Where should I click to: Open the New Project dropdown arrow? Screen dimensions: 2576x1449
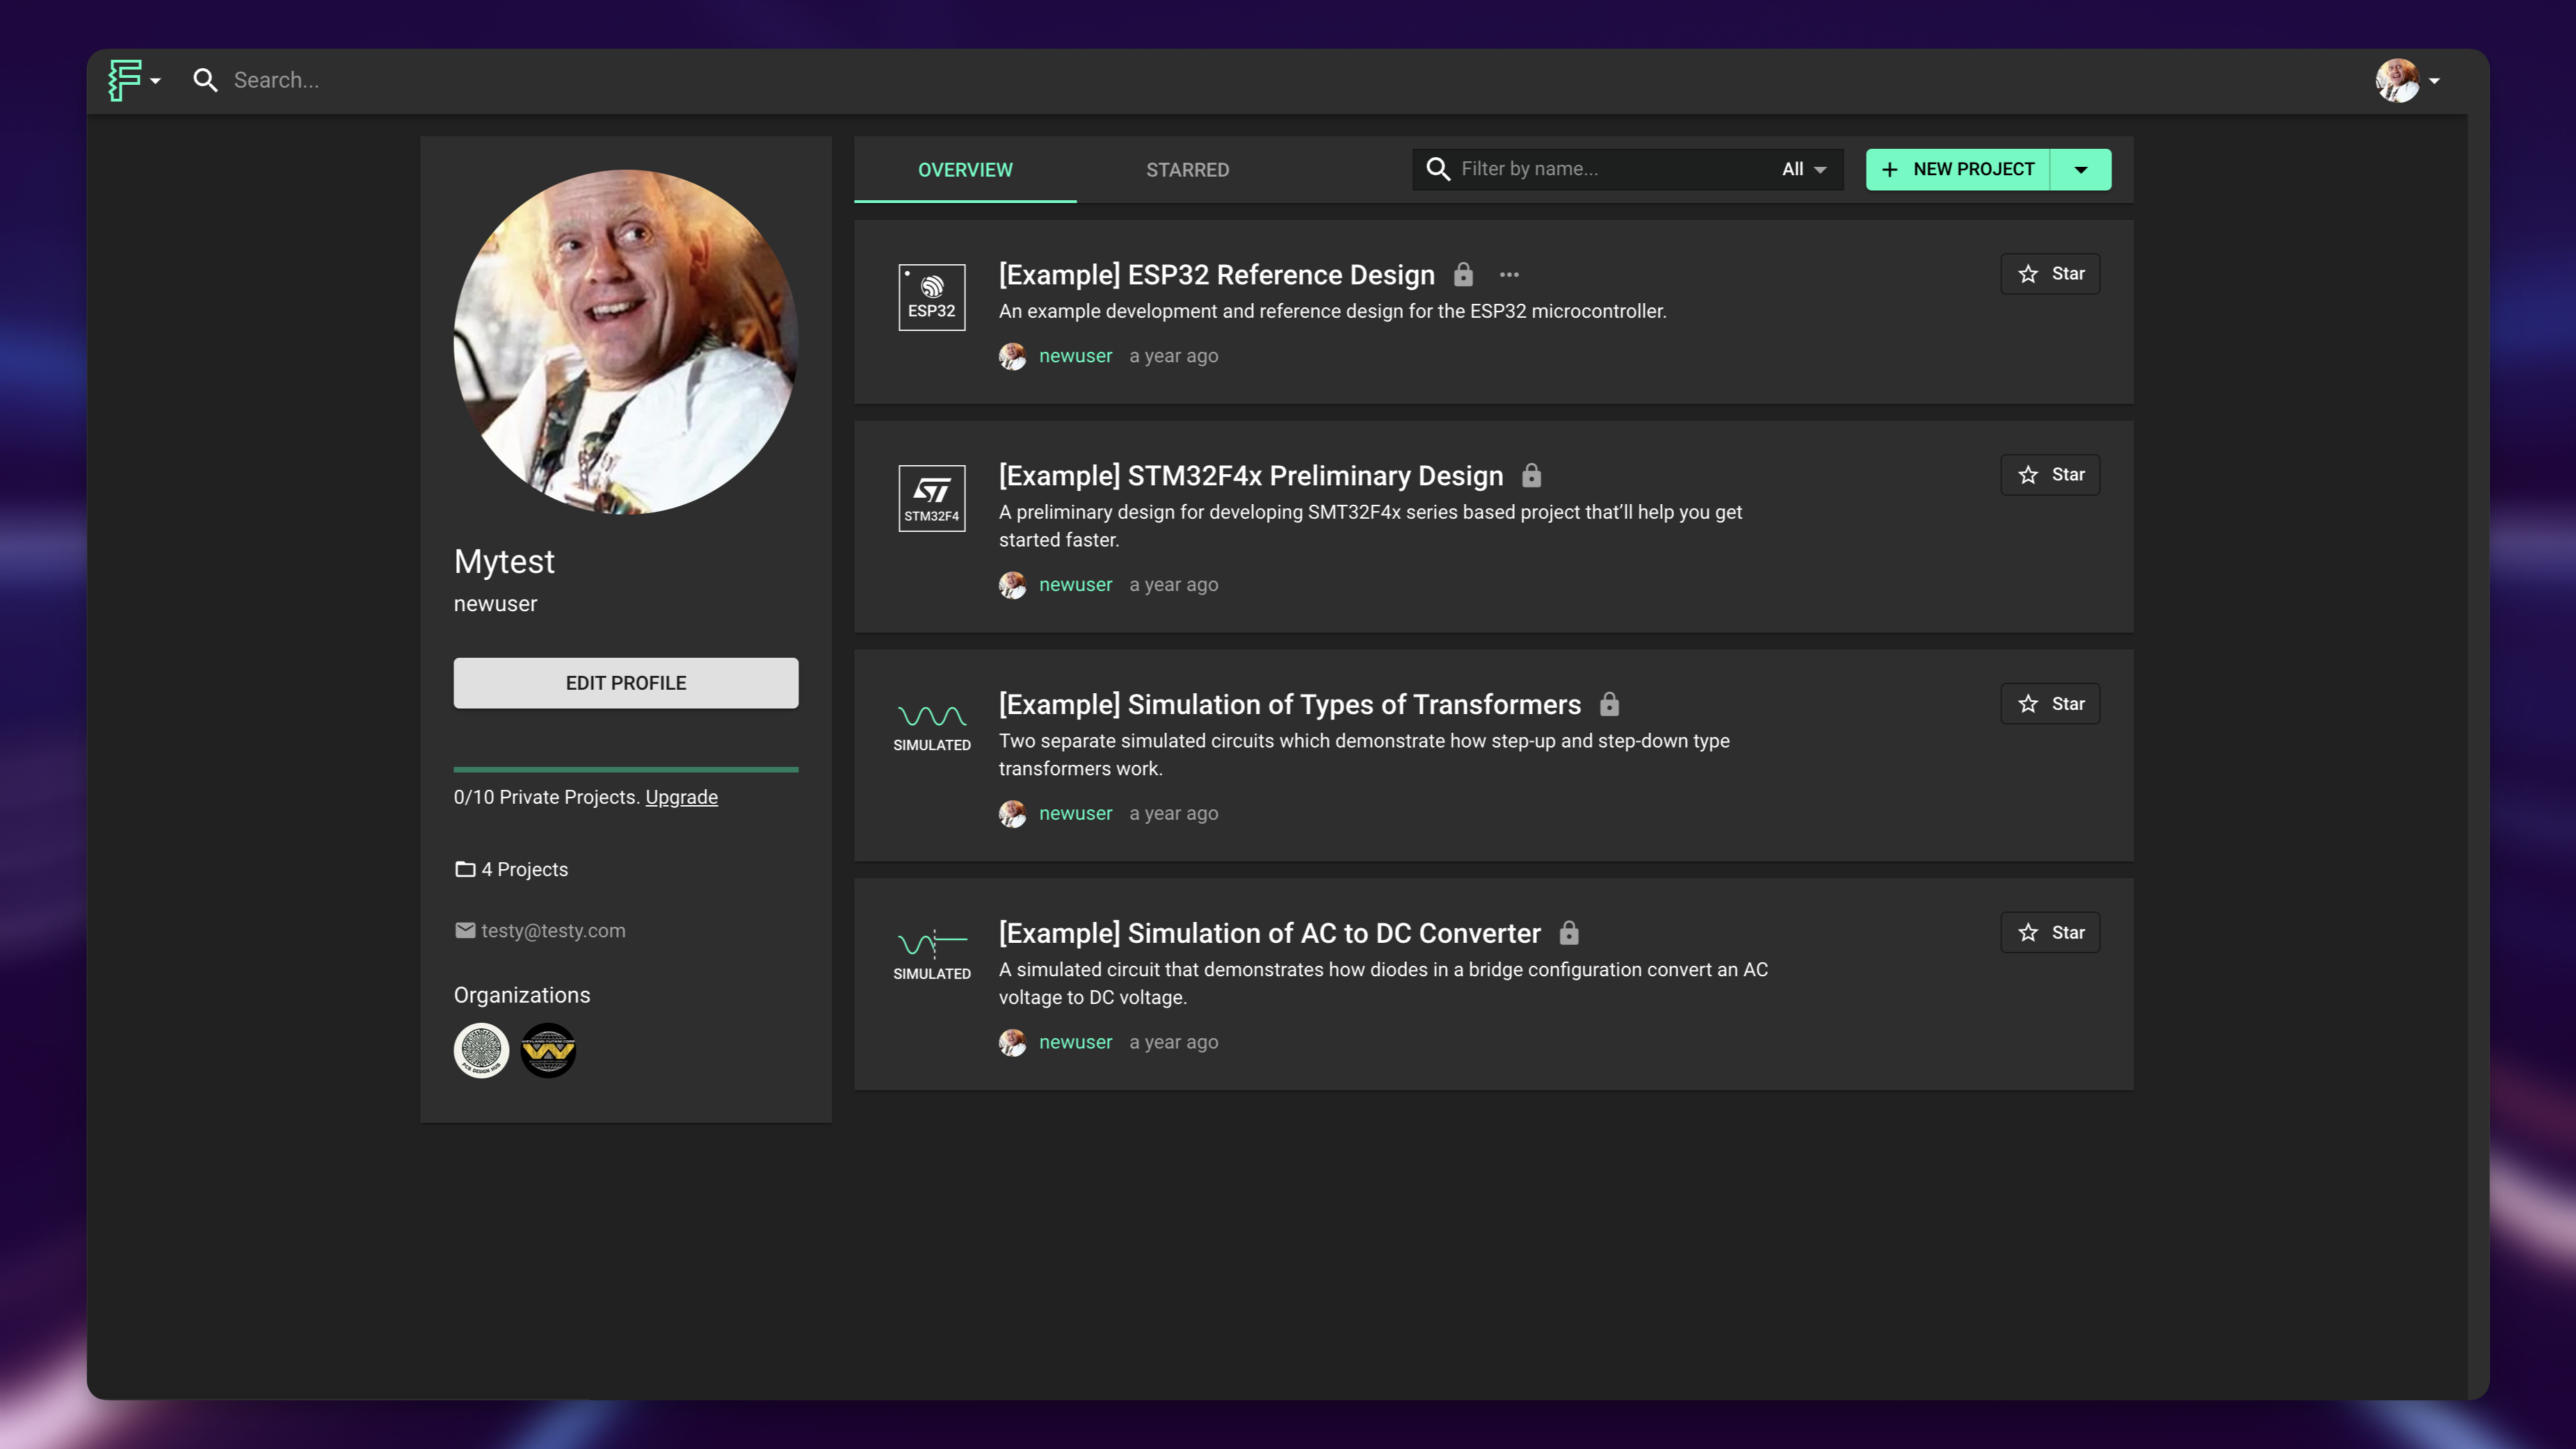(2080, 170)
